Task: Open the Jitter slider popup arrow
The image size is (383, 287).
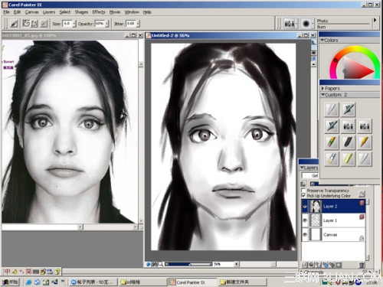Action: coord(138,24)
